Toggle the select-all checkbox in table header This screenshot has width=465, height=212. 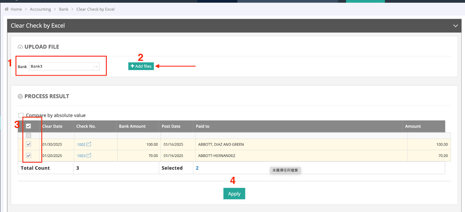point(28,126)
